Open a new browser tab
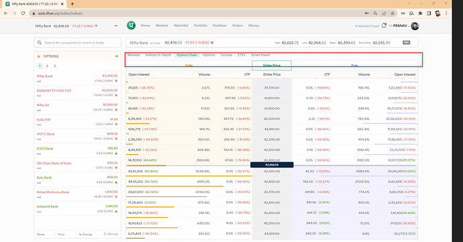 (x=72, y=4)
